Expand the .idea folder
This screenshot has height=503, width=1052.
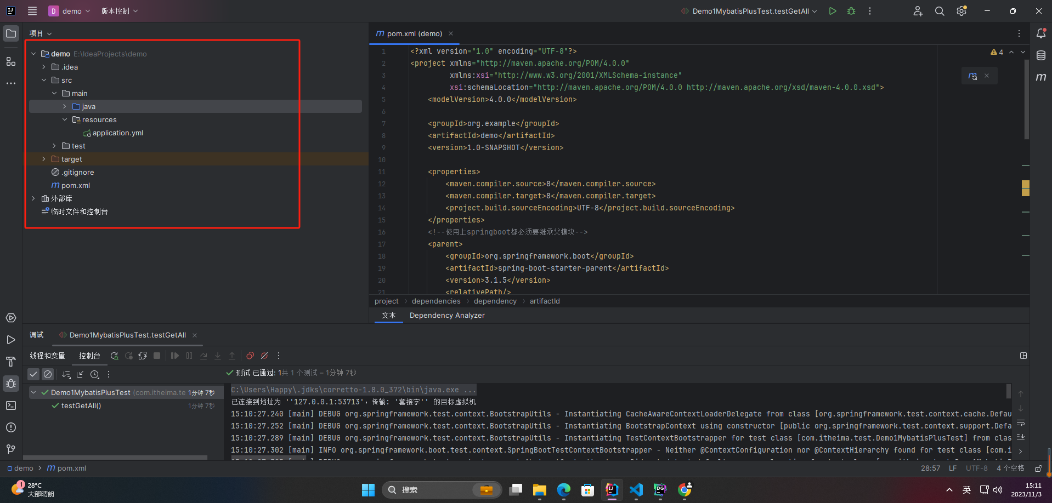click(x=44, y=67)
